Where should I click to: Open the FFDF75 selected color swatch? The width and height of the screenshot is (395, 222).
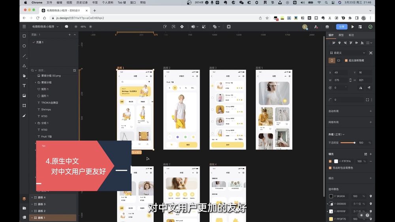point(331,219)
